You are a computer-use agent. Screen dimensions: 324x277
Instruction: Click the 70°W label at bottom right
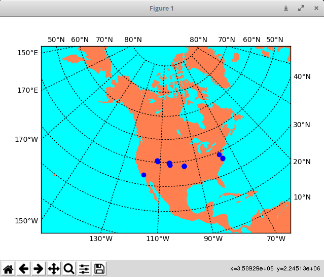click(276, 239)
